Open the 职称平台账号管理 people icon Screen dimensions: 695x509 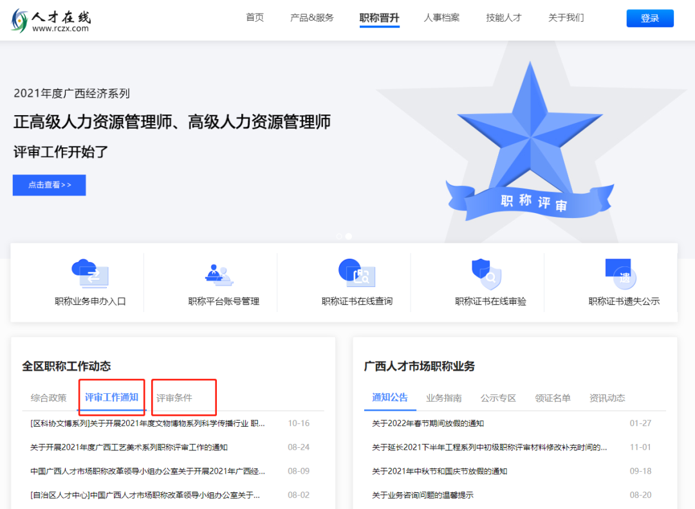[219, 275]
